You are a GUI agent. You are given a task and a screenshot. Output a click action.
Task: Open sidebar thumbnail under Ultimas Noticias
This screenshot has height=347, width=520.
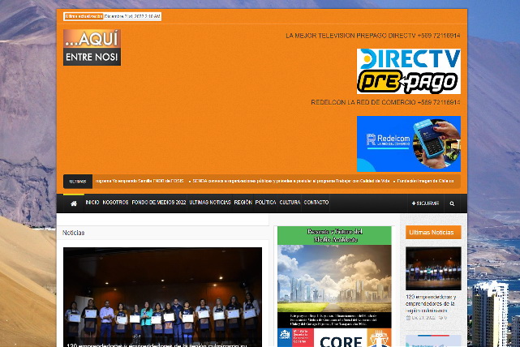click(x=433, y=268)
